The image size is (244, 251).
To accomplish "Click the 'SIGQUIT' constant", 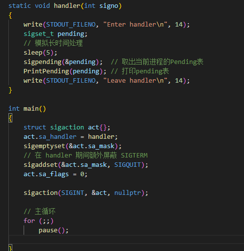I will (x=127, y=165).
